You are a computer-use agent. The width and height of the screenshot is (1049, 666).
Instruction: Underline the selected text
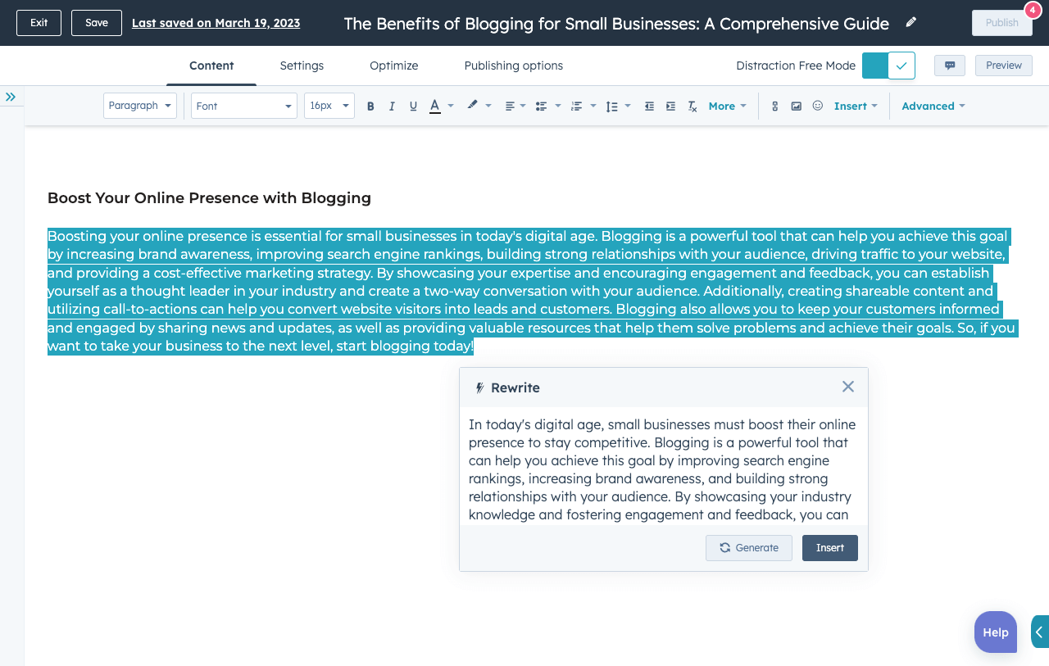[x=413, y=106]
